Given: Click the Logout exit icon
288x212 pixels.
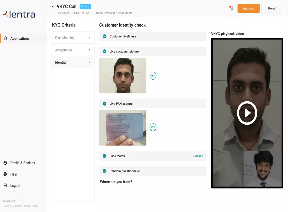Looking at the screenshot, I should tap(5, 186).
